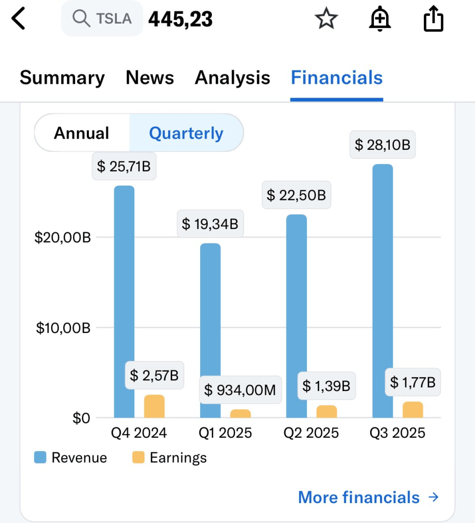This screenshot has height=523, width=475.
Task: Tap the magnifying glass search icon
Action: pyautogui.click(x=81, y=19)
